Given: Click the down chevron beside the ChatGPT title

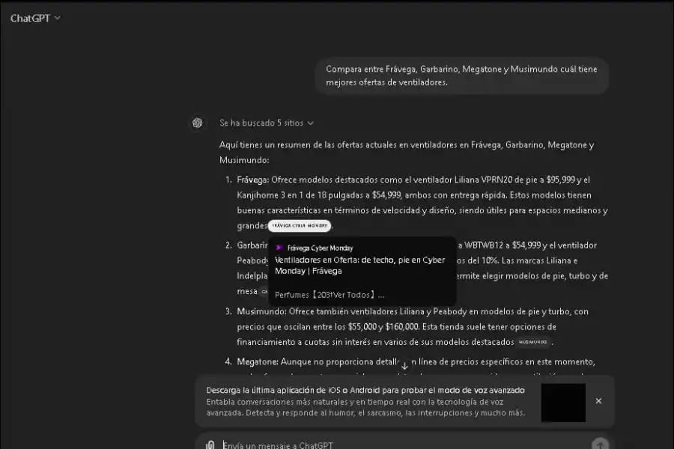Looking at the screenshot, I should coord(56,16).
